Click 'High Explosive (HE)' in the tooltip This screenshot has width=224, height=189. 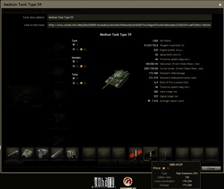pyautogui.click(x=187, y=173)
